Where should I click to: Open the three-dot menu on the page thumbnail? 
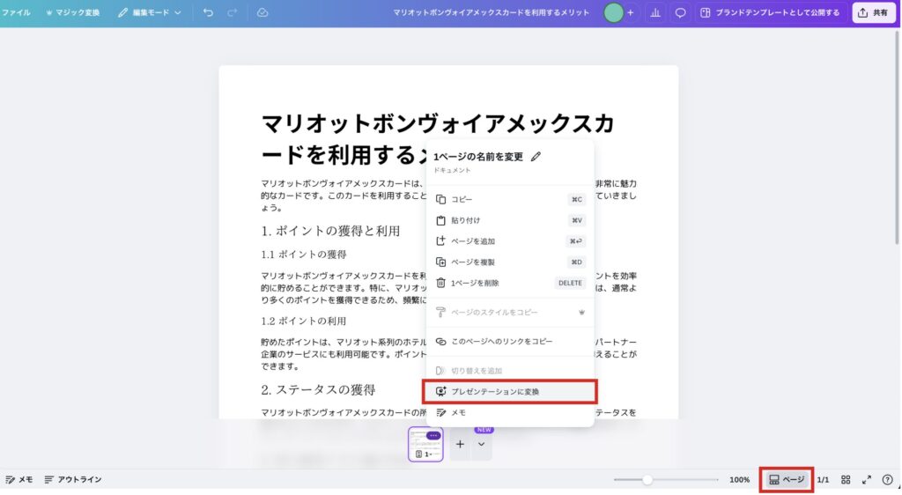pyautogui.click(x=433, y=435)
